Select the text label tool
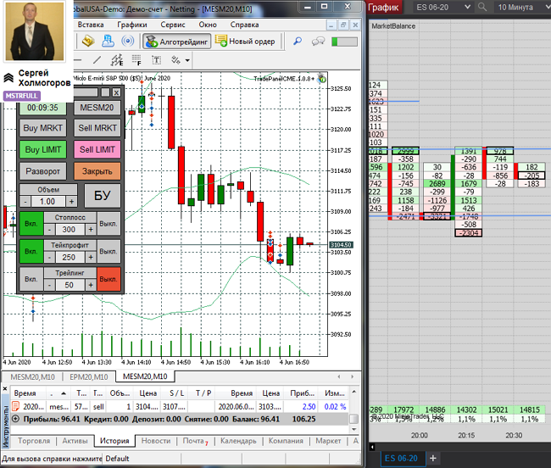This screenshot has width=551, height=468. click(x=156, y=60)
